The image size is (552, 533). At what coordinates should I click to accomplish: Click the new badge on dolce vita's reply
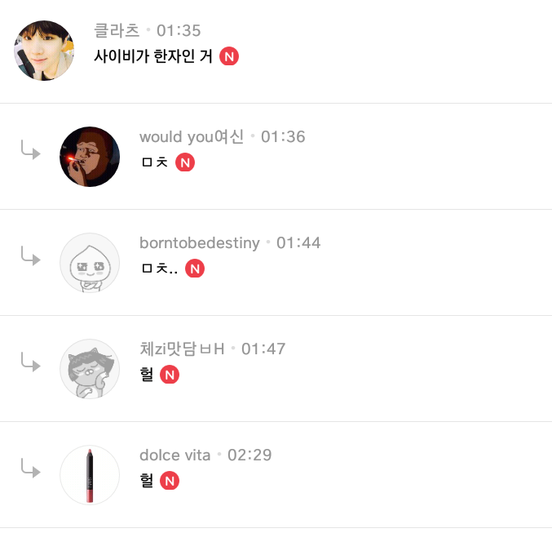pyautogui.click(x=170, y=481)
